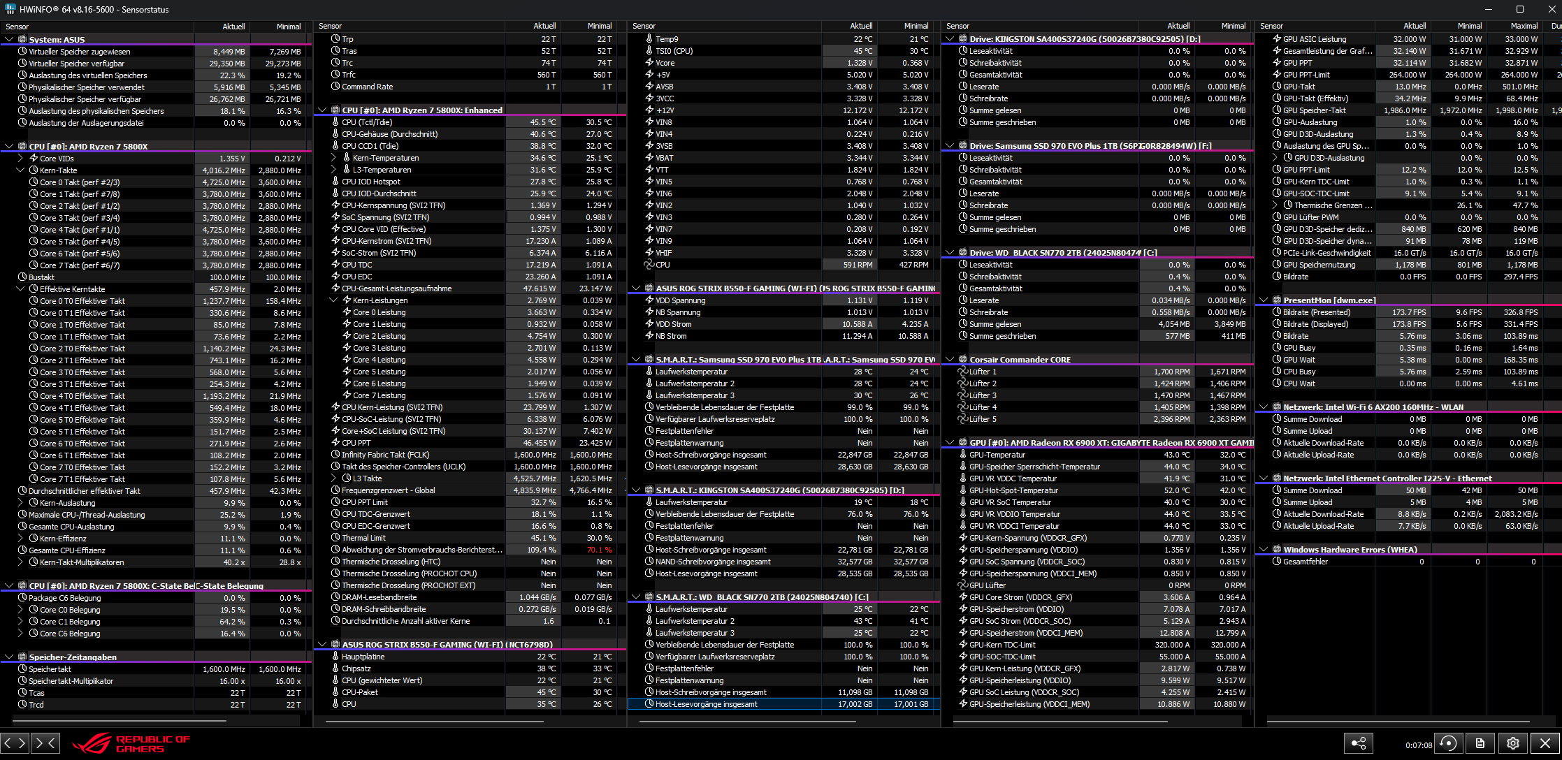Close sensors with bottom-right X icon
Image resolution: width=1562 pixels, height=760 pixels.
tap(1545, 743)
